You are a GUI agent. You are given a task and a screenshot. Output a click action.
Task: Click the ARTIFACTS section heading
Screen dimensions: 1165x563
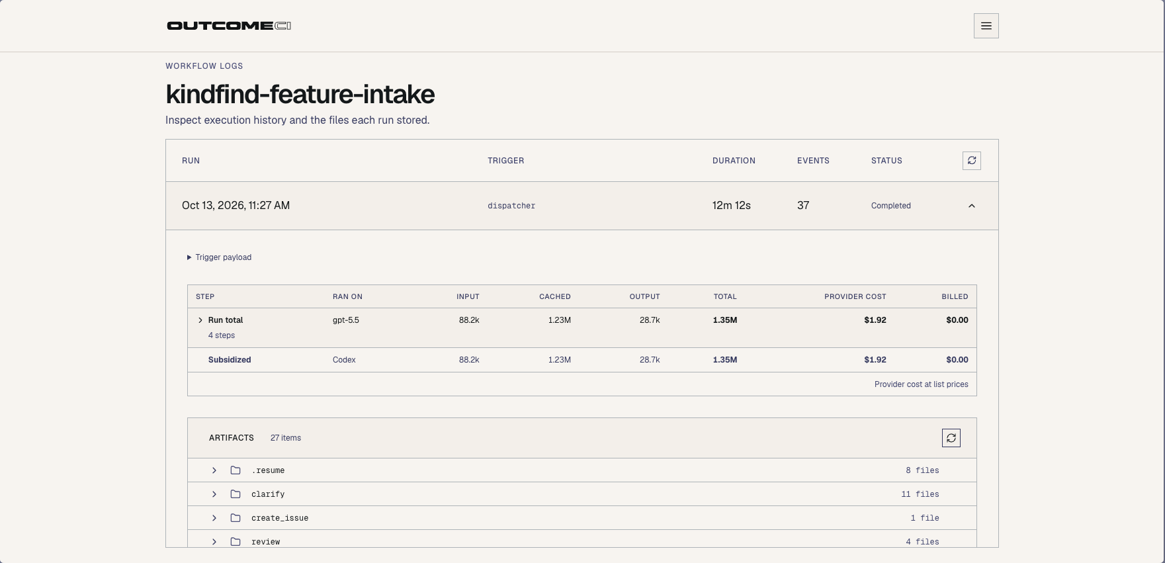coord(232,438)
